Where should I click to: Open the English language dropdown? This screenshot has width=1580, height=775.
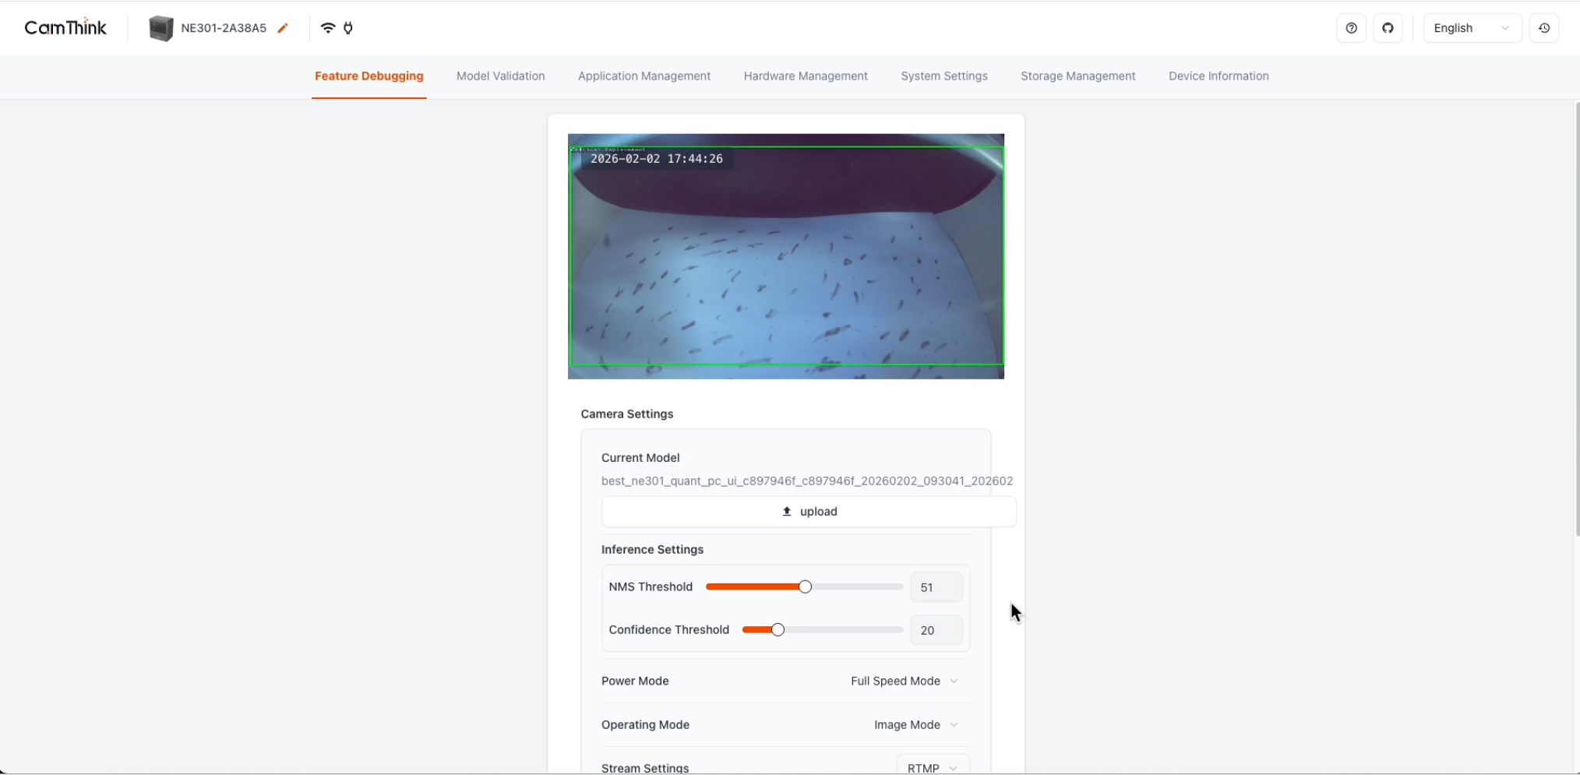[x=1471, y=28]
